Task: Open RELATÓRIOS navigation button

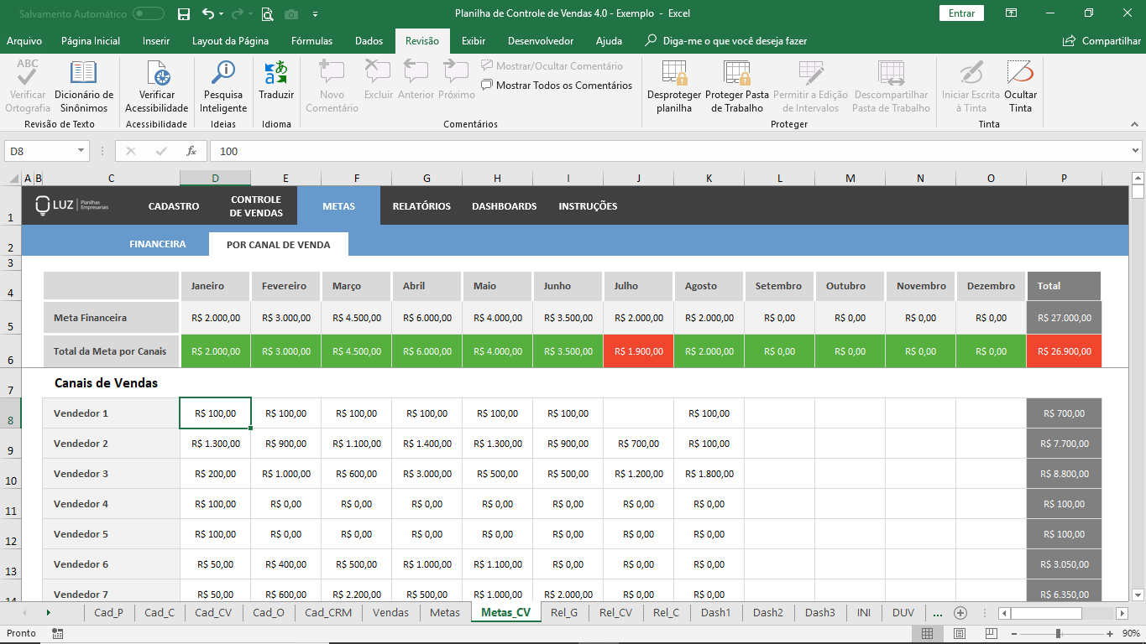Action: 421,205
